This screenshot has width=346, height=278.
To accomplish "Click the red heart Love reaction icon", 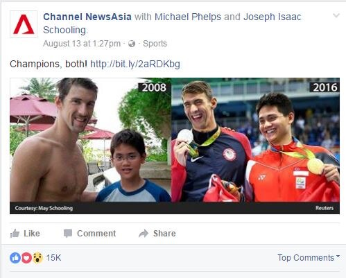I will pyautogui.click(x=26, y=258).
